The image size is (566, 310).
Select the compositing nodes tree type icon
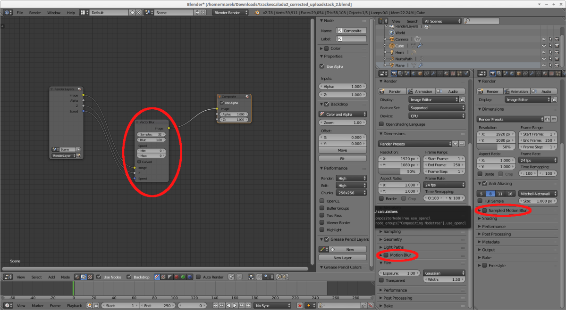pos(84,277)
